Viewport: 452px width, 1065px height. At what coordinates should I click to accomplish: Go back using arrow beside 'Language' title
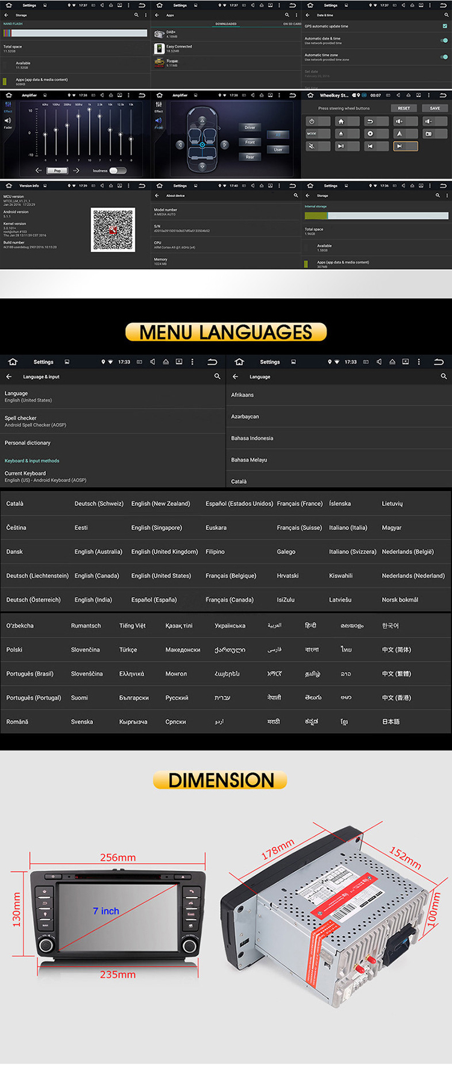tap(236, 377)
